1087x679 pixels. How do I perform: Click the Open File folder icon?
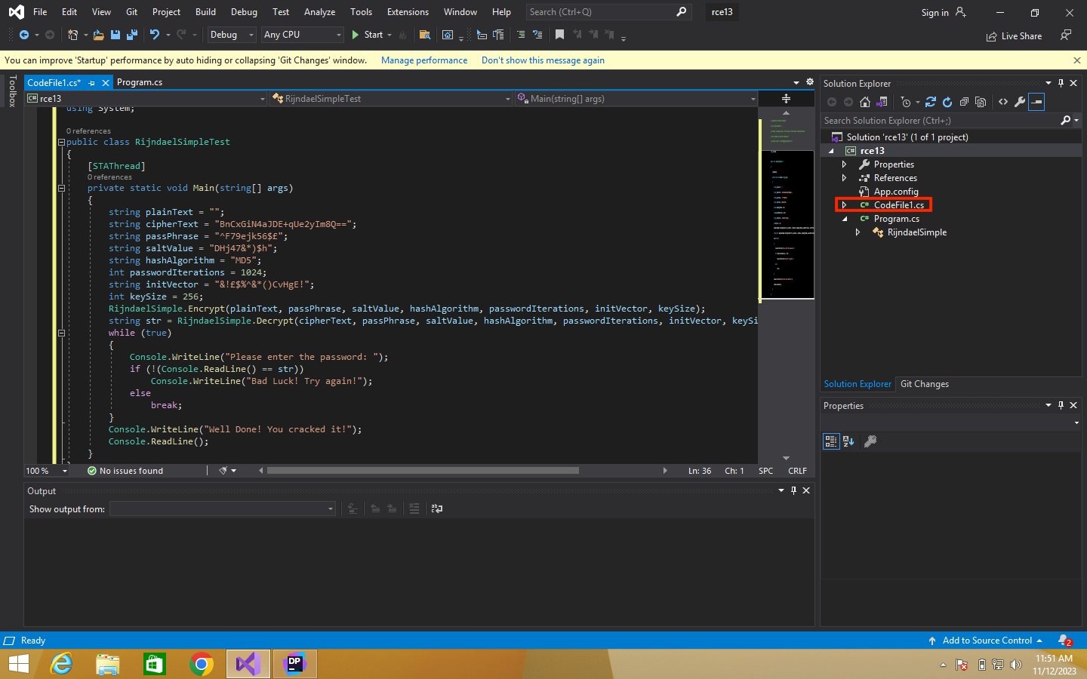point(99,35)
